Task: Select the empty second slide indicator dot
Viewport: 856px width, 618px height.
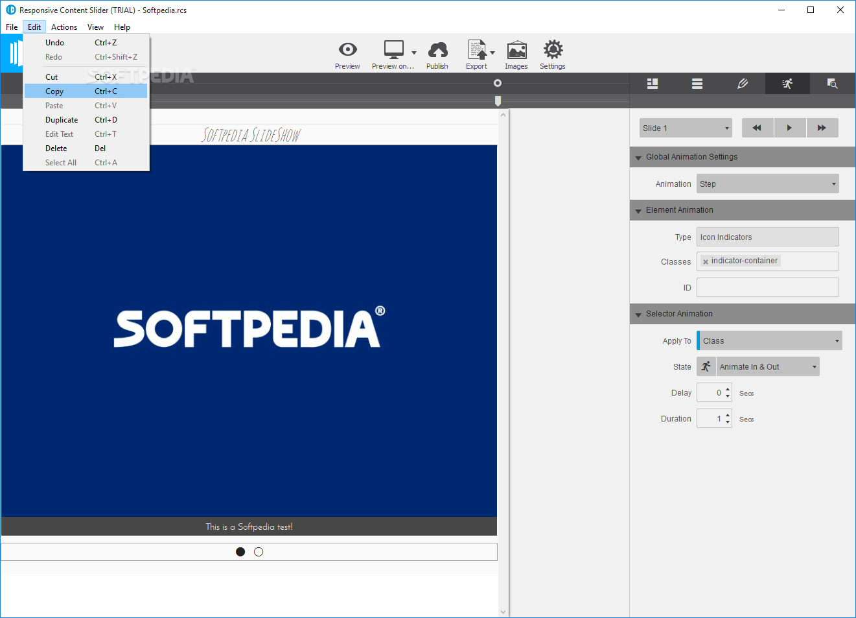Action: click(259, 552)
